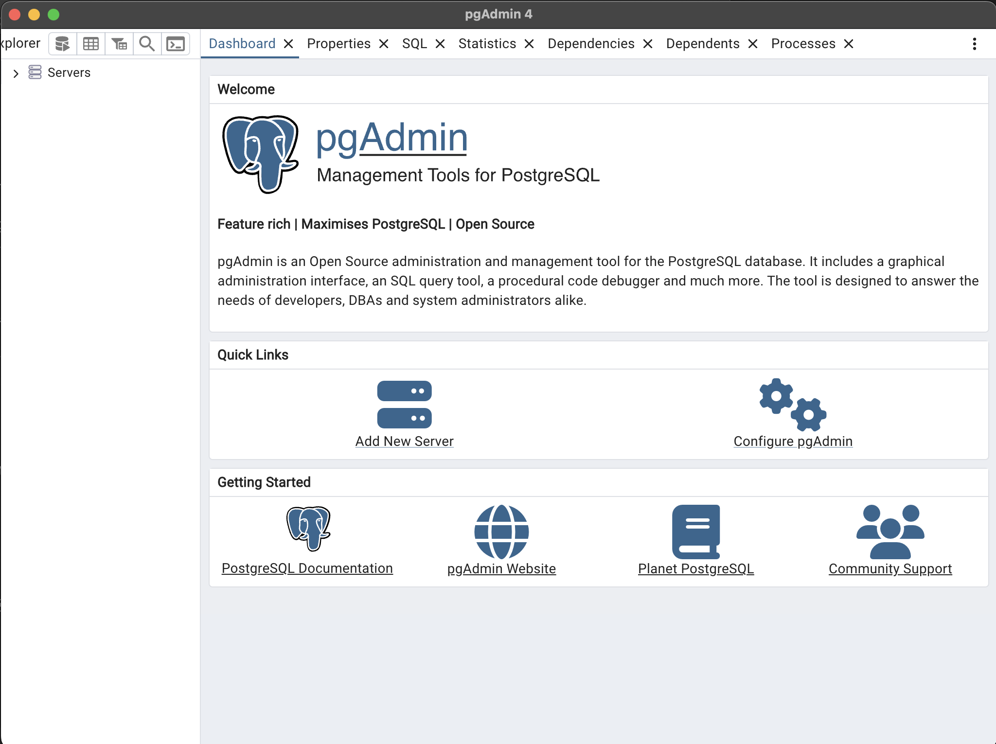The height and width of the screenshot is (744, 996).
Task: Select the Servers tree item label
Action: [69, 72]
